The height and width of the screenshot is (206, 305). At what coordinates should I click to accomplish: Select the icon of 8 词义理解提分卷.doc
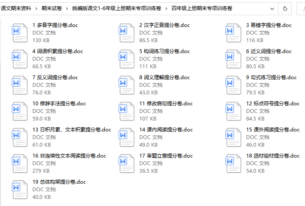tap(127, 85)
